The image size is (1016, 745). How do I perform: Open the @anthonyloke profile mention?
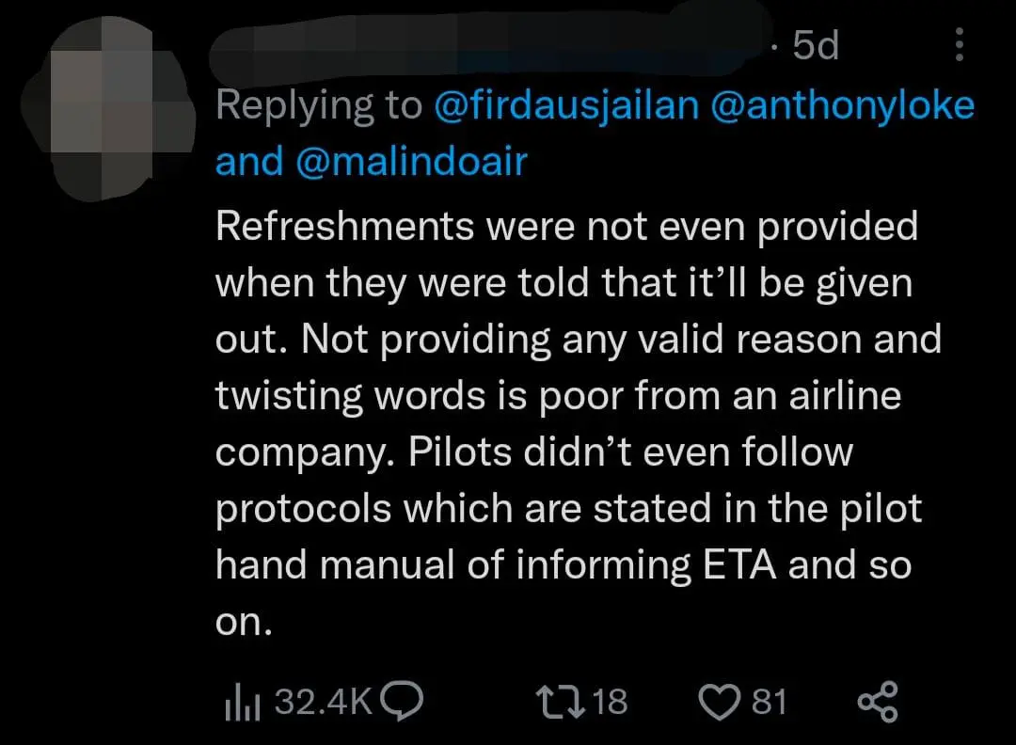(843, 105)
